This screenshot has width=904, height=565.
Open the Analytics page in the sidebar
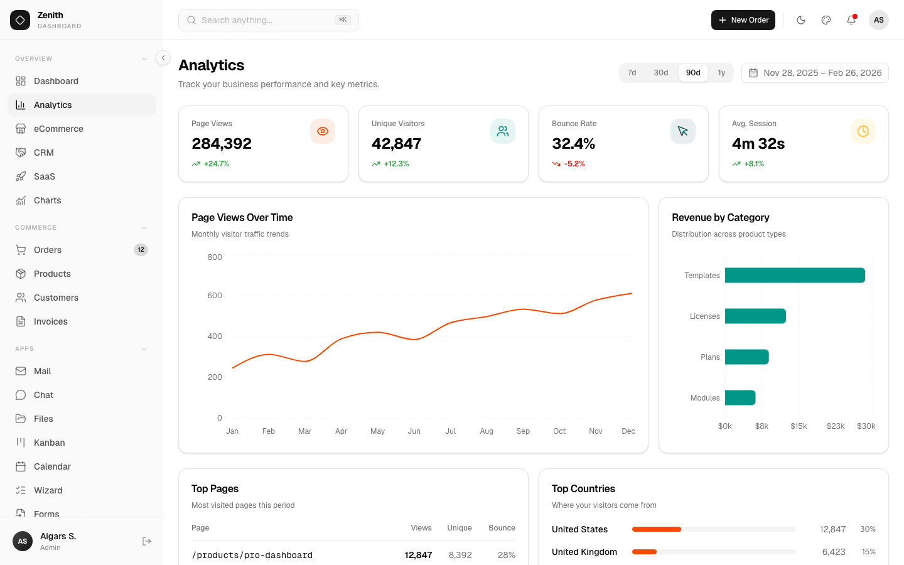coord(53,105)
